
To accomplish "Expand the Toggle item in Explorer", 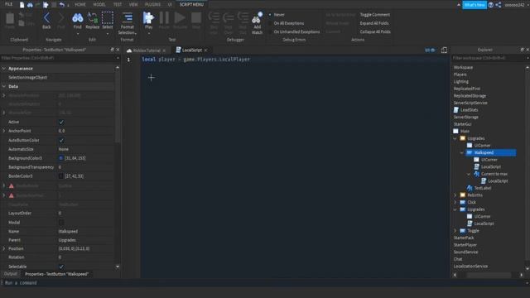I will [455, 231].
